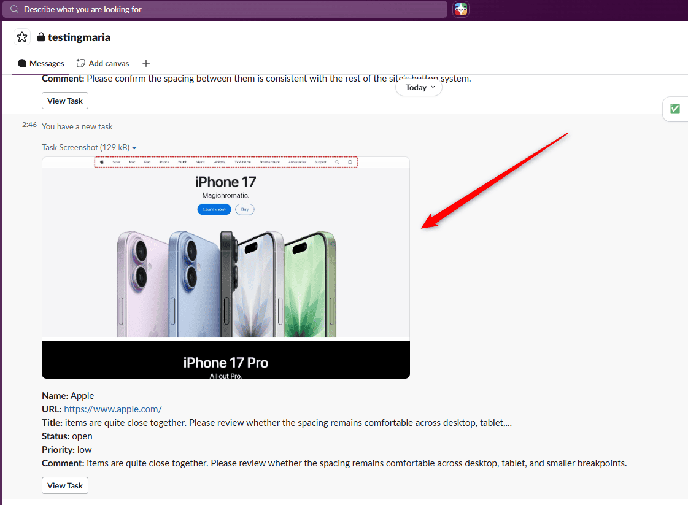Select the Comment about site's button system
Screen dimensions: 688x505
coord(257,79)
